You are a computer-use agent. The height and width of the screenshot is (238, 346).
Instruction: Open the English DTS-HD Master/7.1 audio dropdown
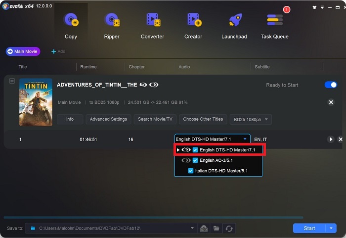pyautogui.click(x=212, y=139)
